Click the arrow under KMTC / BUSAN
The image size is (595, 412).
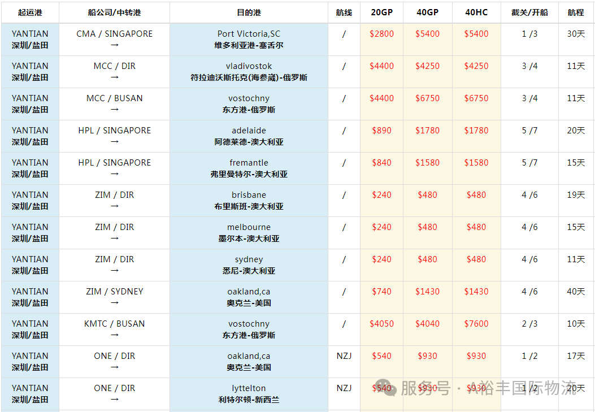click(115, 335)
